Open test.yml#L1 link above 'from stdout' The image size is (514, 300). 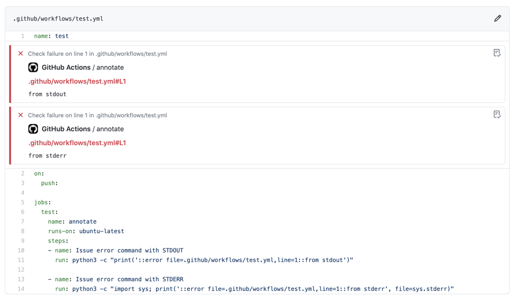pos(77,81)
